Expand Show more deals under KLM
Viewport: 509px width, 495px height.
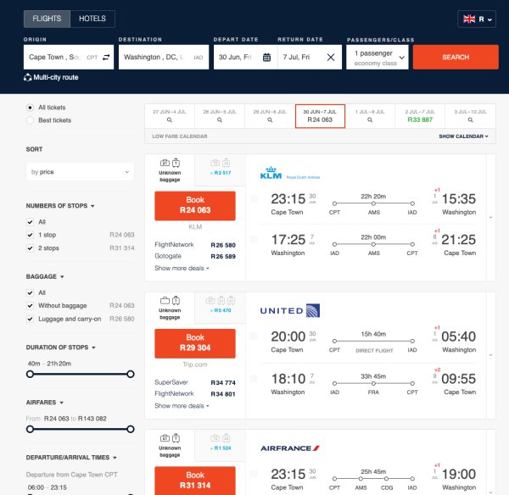(182, 268)
